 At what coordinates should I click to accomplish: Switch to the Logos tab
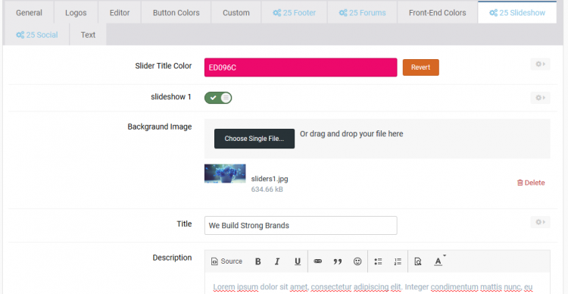pos(76,13)
